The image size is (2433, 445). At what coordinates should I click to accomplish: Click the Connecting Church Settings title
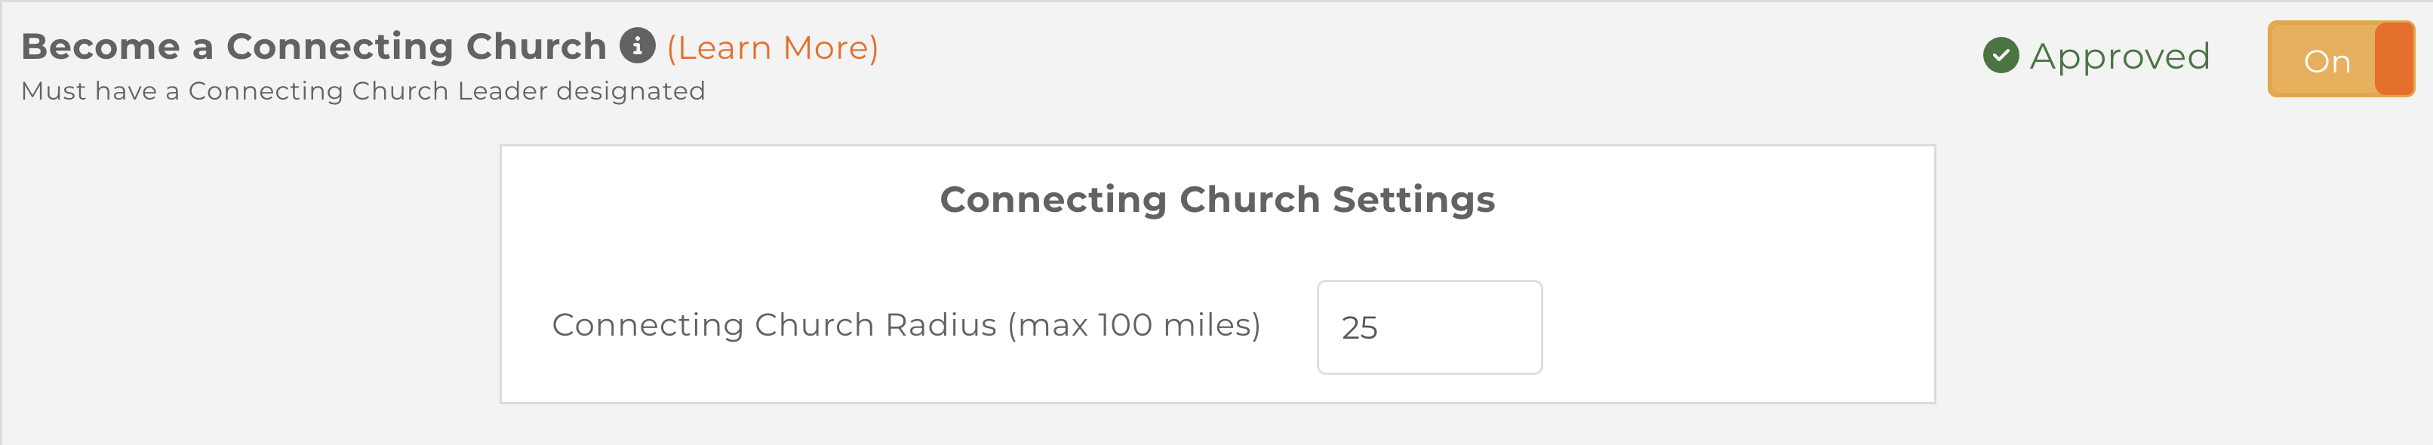tap(1217, 199)
